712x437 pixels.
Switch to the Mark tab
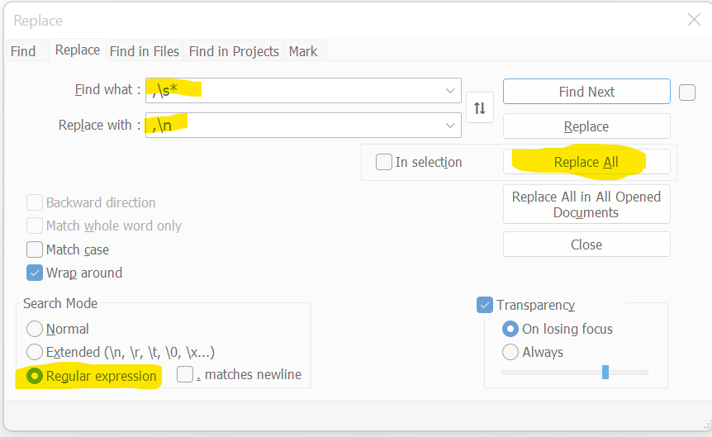point(303,51)
